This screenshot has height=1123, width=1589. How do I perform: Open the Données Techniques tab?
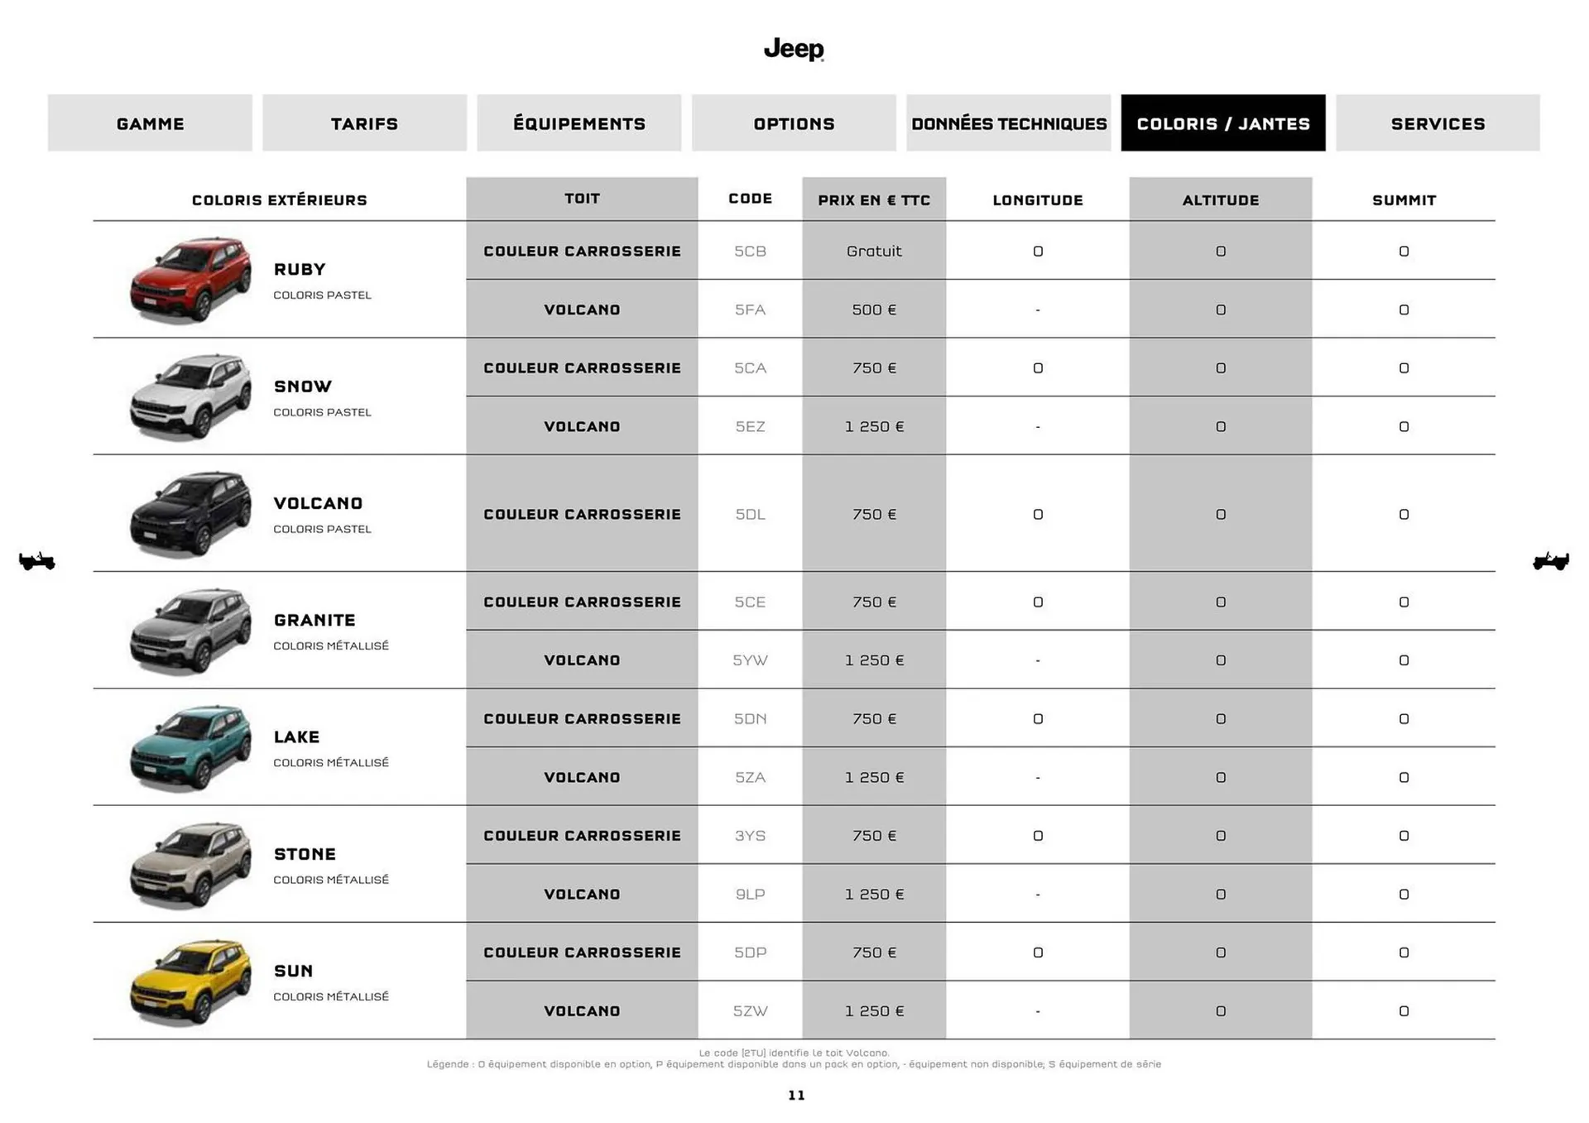1008,123
